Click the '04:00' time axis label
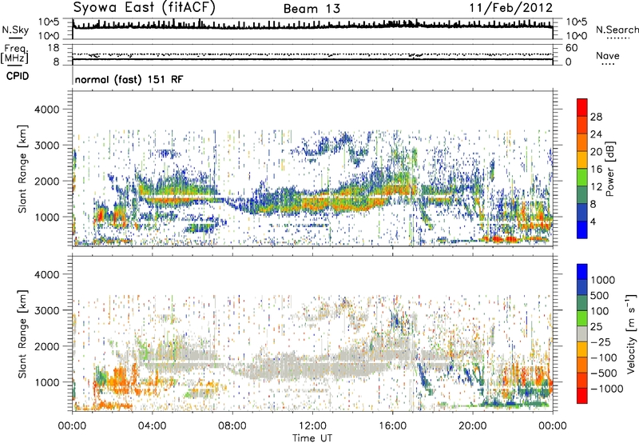The width and height of the screenshot is (639, 443). pyautogui.click(x=153, y=426)
